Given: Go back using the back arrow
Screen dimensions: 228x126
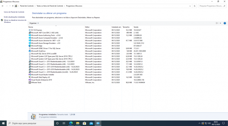Looking at the screenshot, I should coord(3,6).
